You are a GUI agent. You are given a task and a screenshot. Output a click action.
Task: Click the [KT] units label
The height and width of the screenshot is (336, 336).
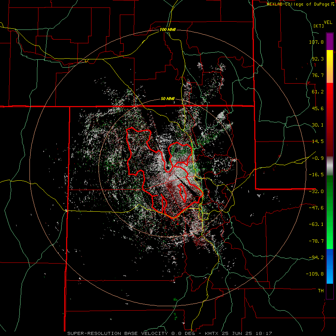319,26
